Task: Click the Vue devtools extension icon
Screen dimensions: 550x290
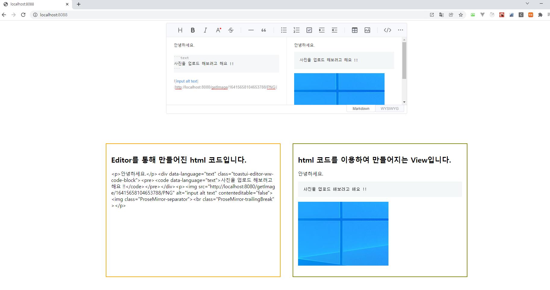Action: point(482,15)
